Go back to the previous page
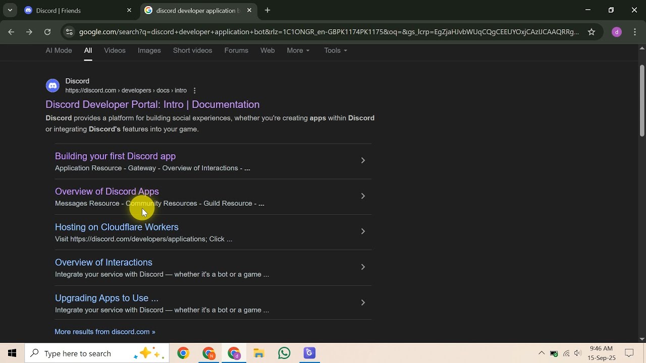Screen dimensions: 646x363 pyautogui.click(x=11, y=32)
